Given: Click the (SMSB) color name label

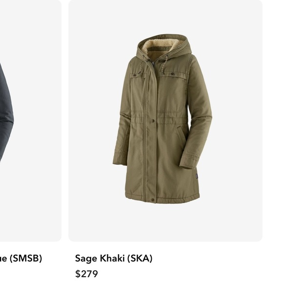Looking at the screenshot, I should (26, 258).
